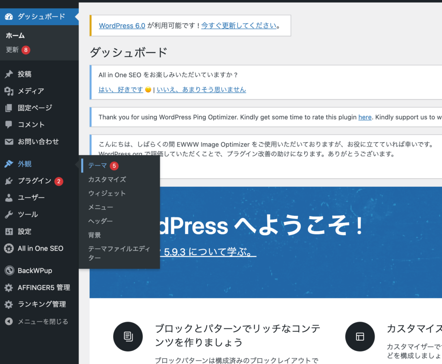Select ヘッダー in the flyout submenu
The image size is (442, 364).
click(100, 221)
